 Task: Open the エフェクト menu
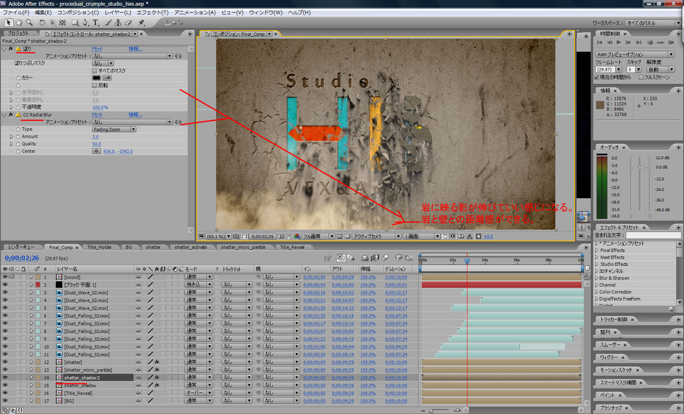pyautogui.click(x=154, y=12)
